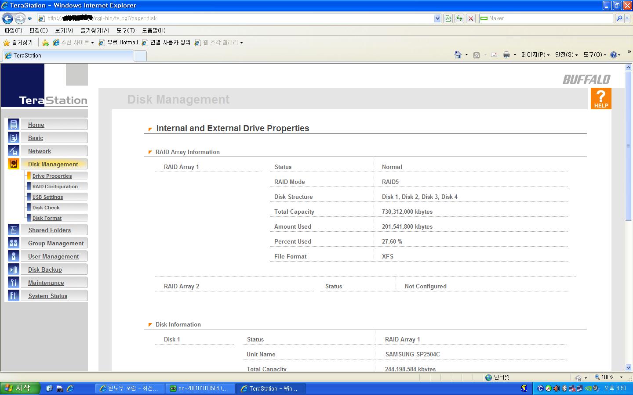Open the 안전(S) dropdown menu
This screenshot has width=633, height=395.
(566, 55)
